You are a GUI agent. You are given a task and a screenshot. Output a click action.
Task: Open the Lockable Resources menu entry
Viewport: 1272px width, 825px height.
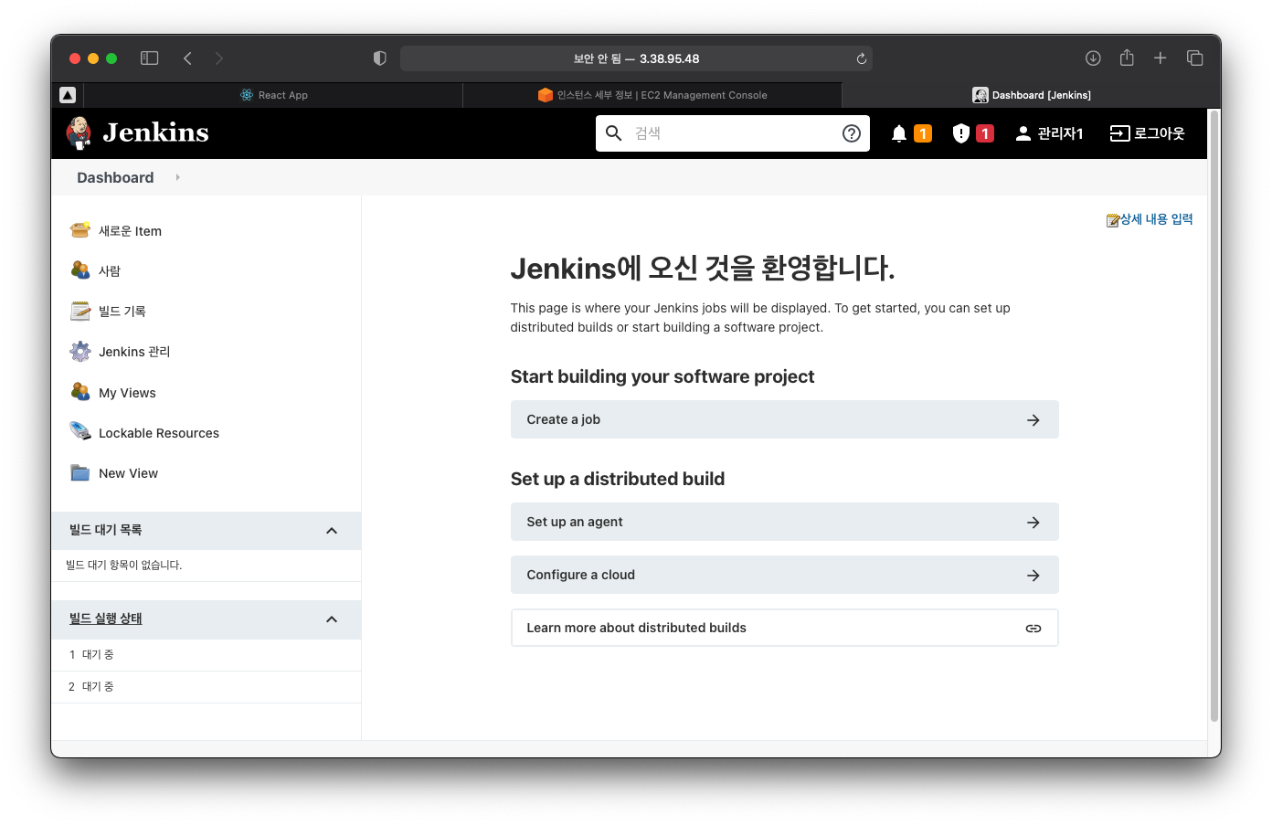pyautogui.click(x=159, y=433)
